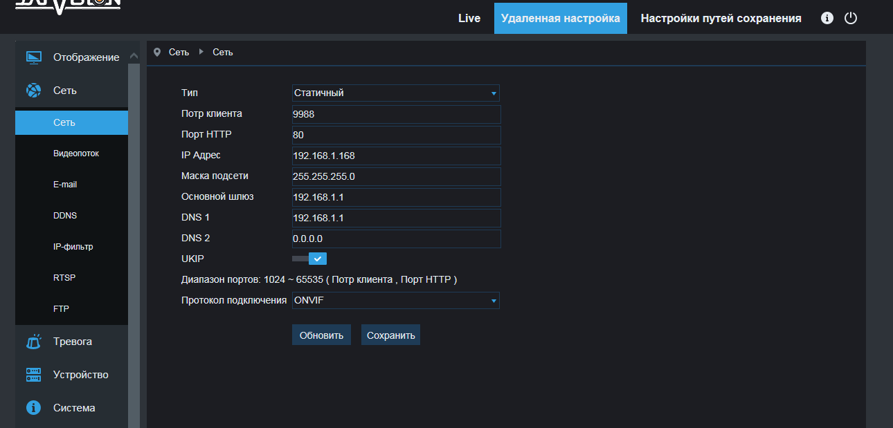
Task: Switch to the Live tab
Action: [469, 19]
